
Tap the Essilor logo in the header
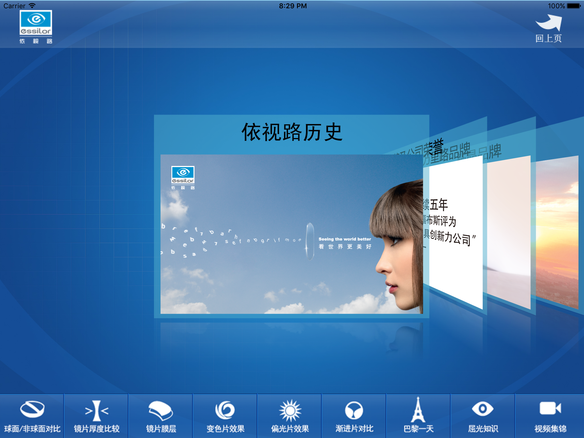click(36, 27)
